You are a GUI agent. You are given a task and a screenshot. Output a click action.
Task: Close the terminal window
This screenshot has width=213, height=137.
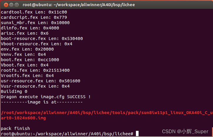(x=6, y=5)
